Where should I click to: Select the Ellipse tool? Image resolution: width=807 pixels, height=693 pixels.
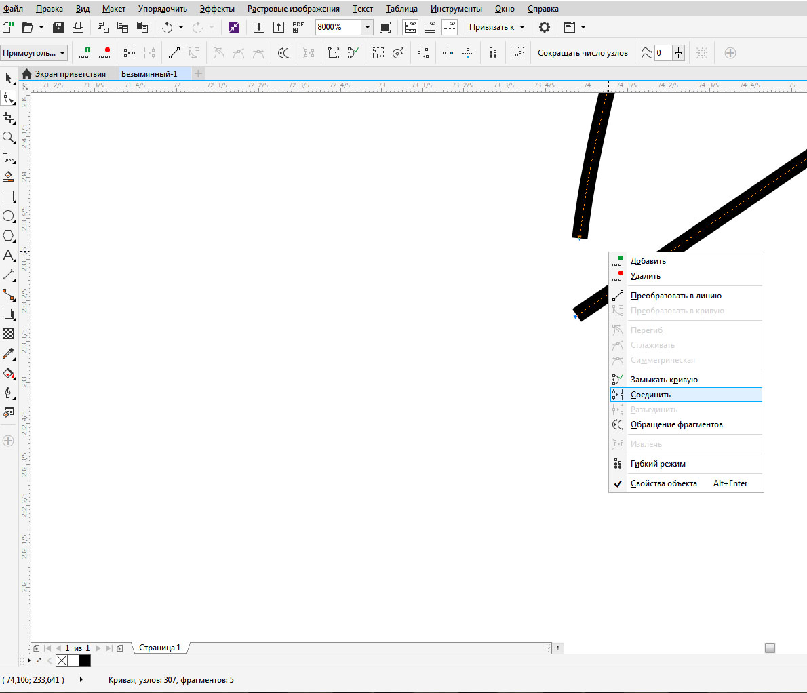click(x=9, y=216)
